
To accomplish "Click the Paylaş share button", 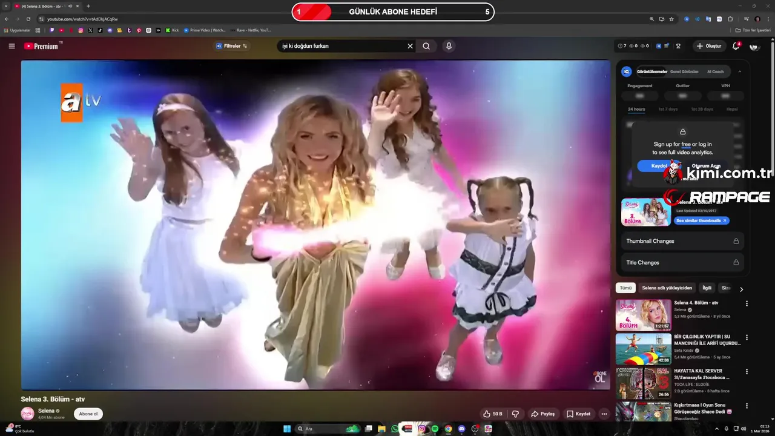I will (x=542, y=414).
